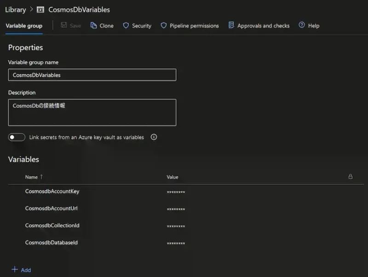Select the CosmosdbAccountKey variable row

tap(52, 192)
